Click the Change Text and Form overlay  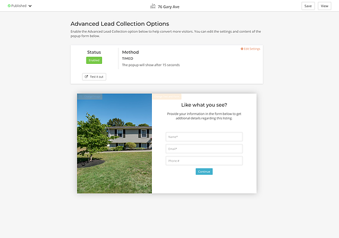167,97
